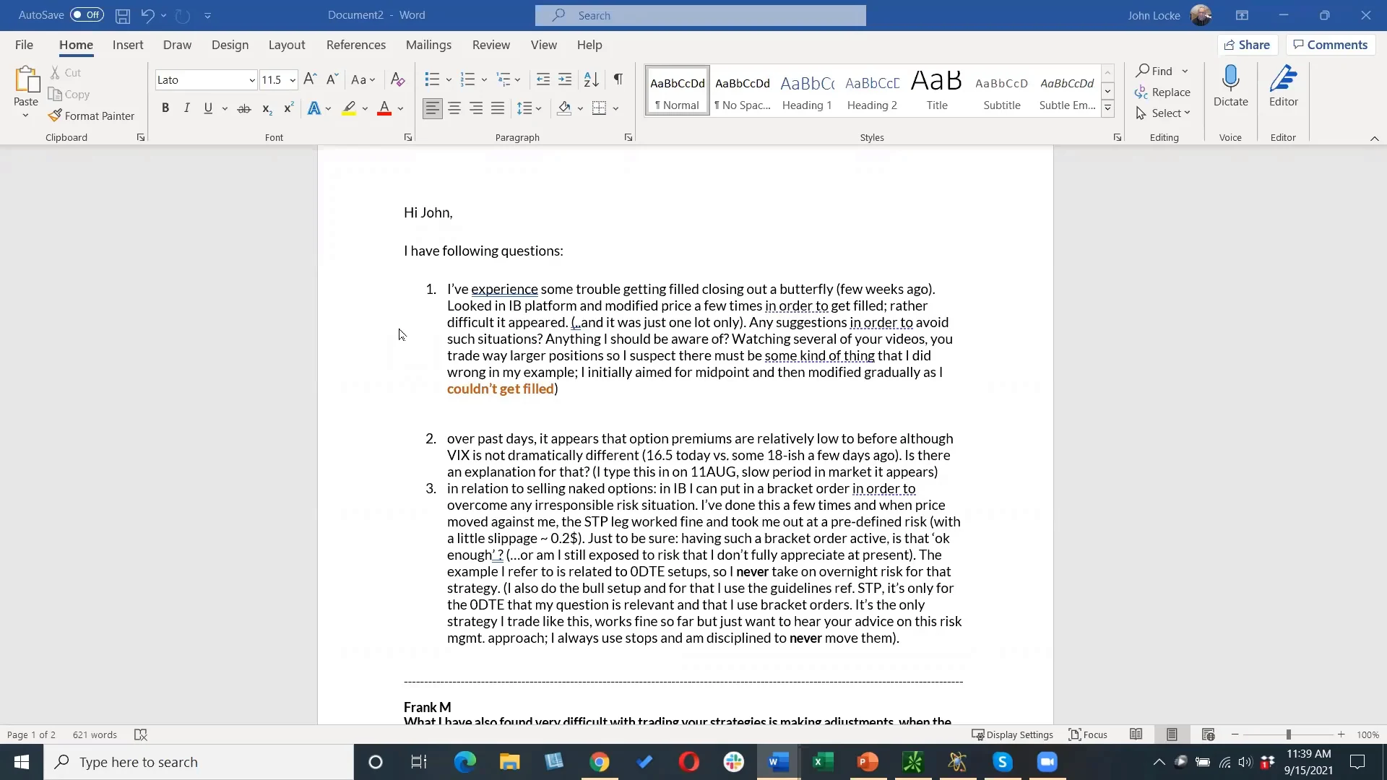Click the font color red swatch

[384, 108]
